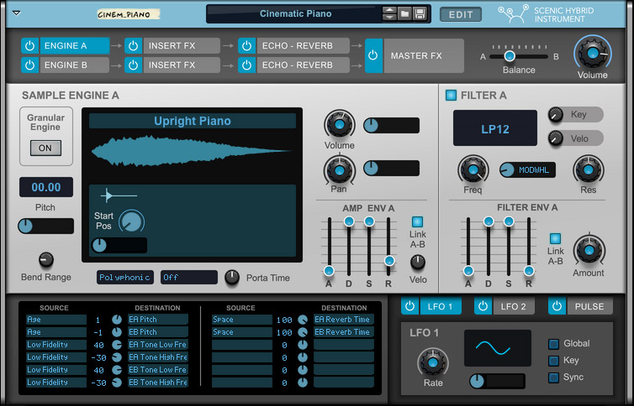The image size is (634, 406).
Task: Toggle power for Engine A Insert FX
Action: [133, 46]
